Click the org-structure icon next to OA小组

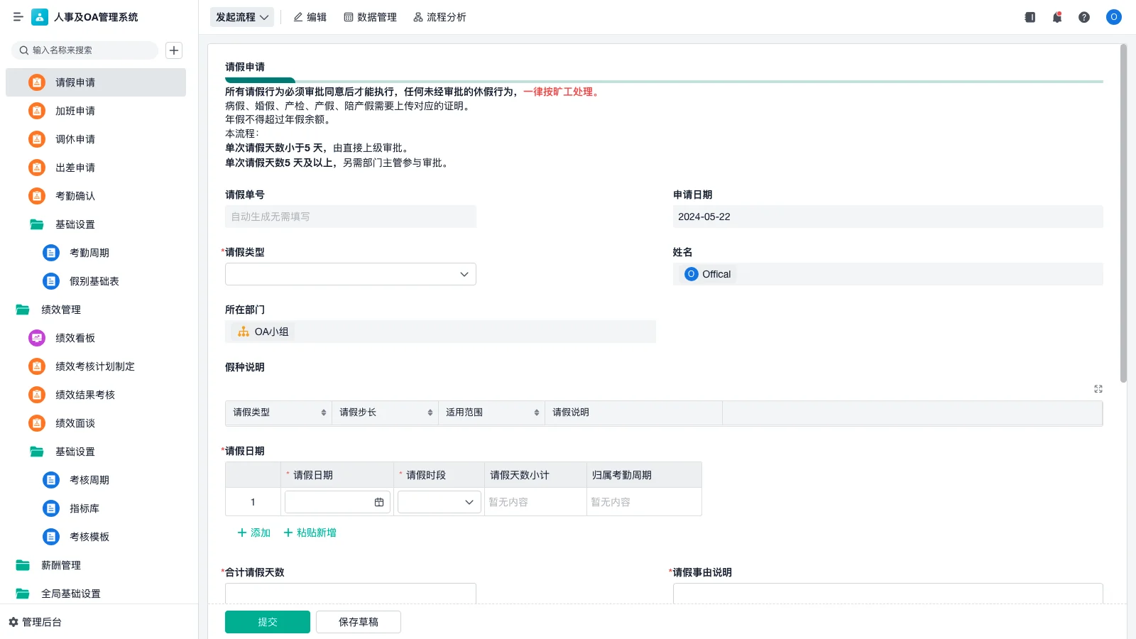tap(242, 332)
